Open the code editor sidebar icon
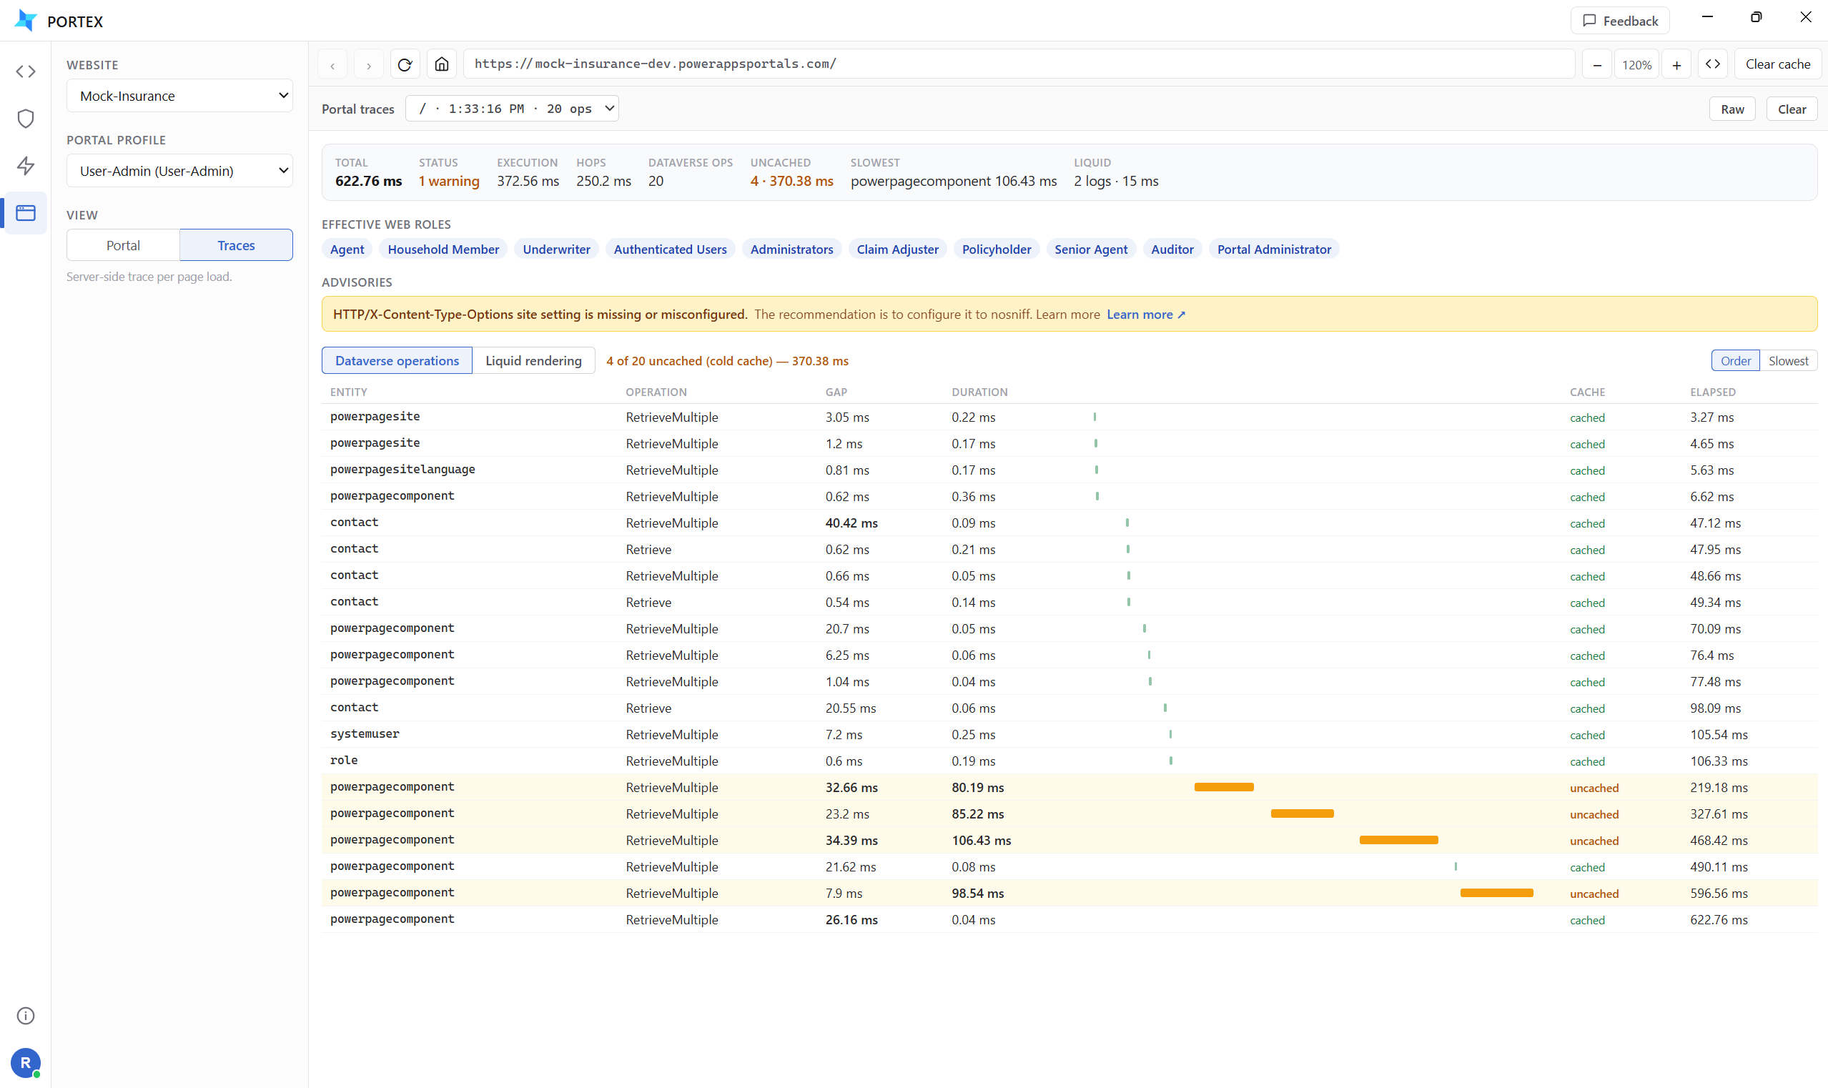The width and height of the screenshot is (1828, 1088). 26,71
